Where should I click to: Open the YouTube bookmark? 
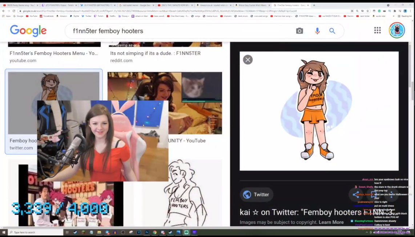click(32, 16)
